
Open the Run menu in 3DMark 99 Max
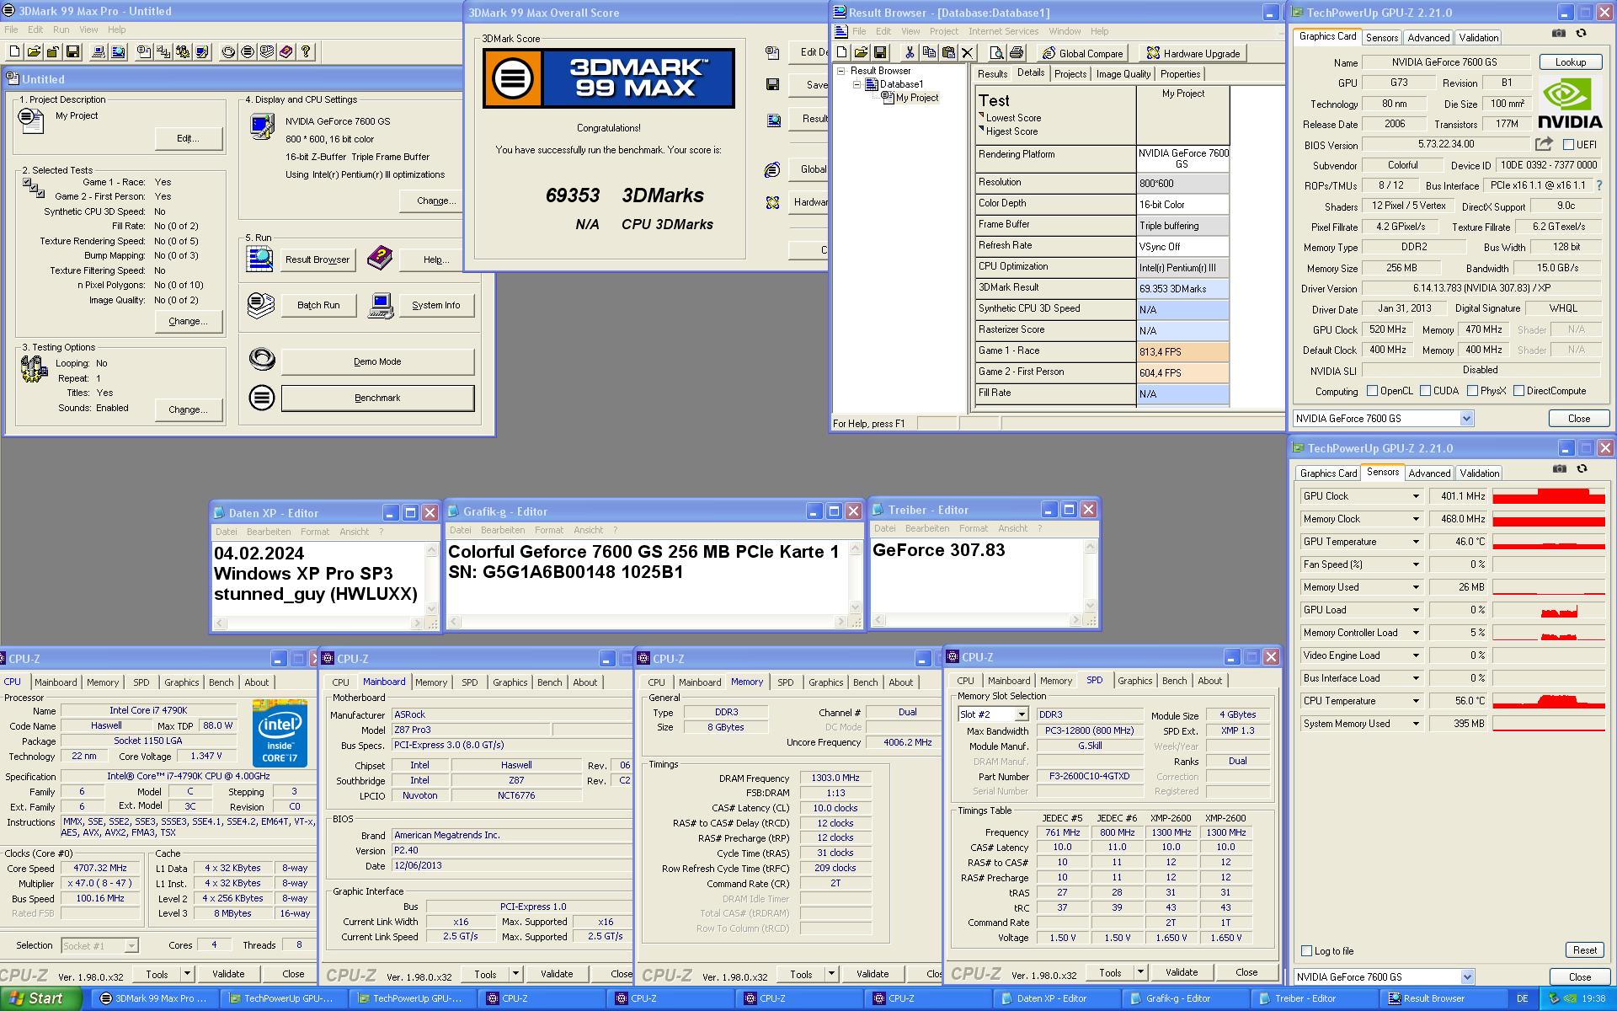[x=61, y=29]
